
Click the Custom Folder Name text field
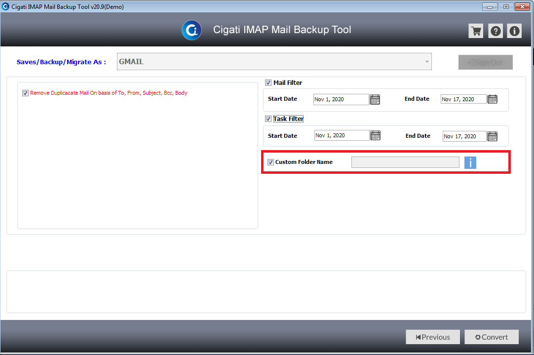coord(405,162)
